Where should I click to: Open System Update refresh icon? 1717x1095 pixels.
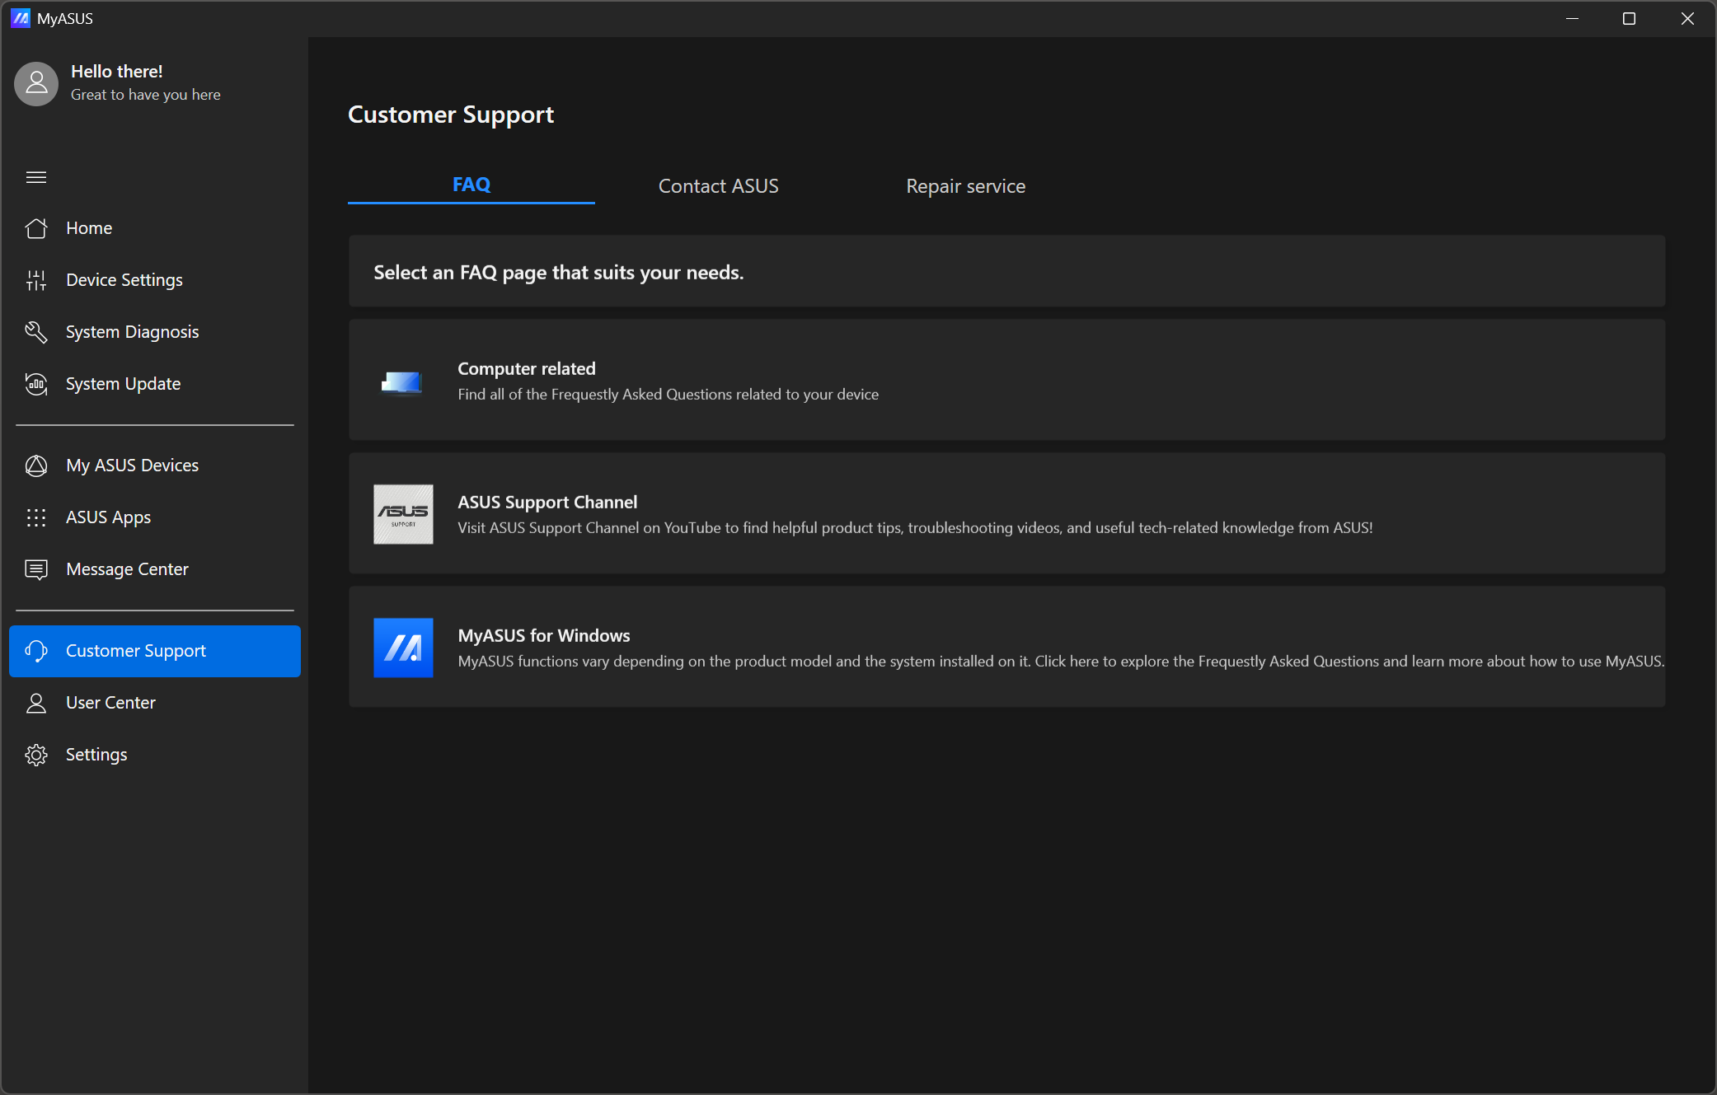point(35,384)
